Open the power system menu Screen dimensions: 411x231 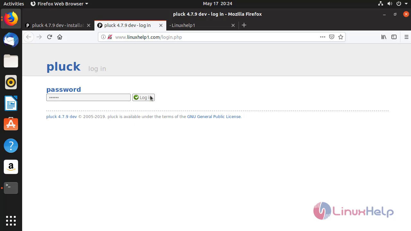[401, 4]
